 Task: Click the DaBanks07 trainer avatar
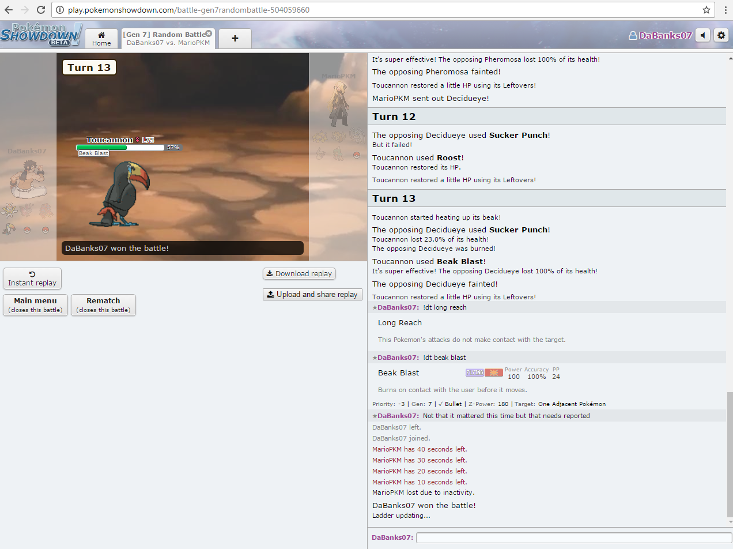pos(27,179)
